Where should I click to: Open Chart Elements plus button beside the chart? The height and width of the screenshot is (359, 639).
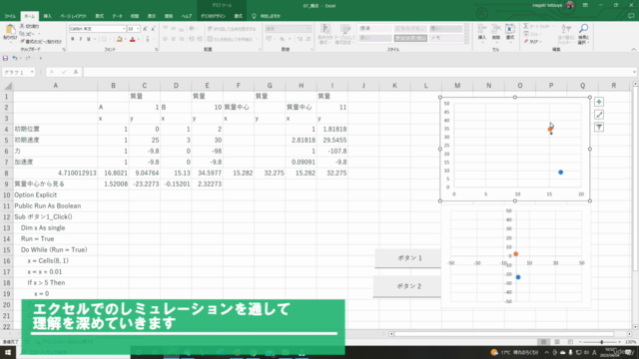[599, 102]
